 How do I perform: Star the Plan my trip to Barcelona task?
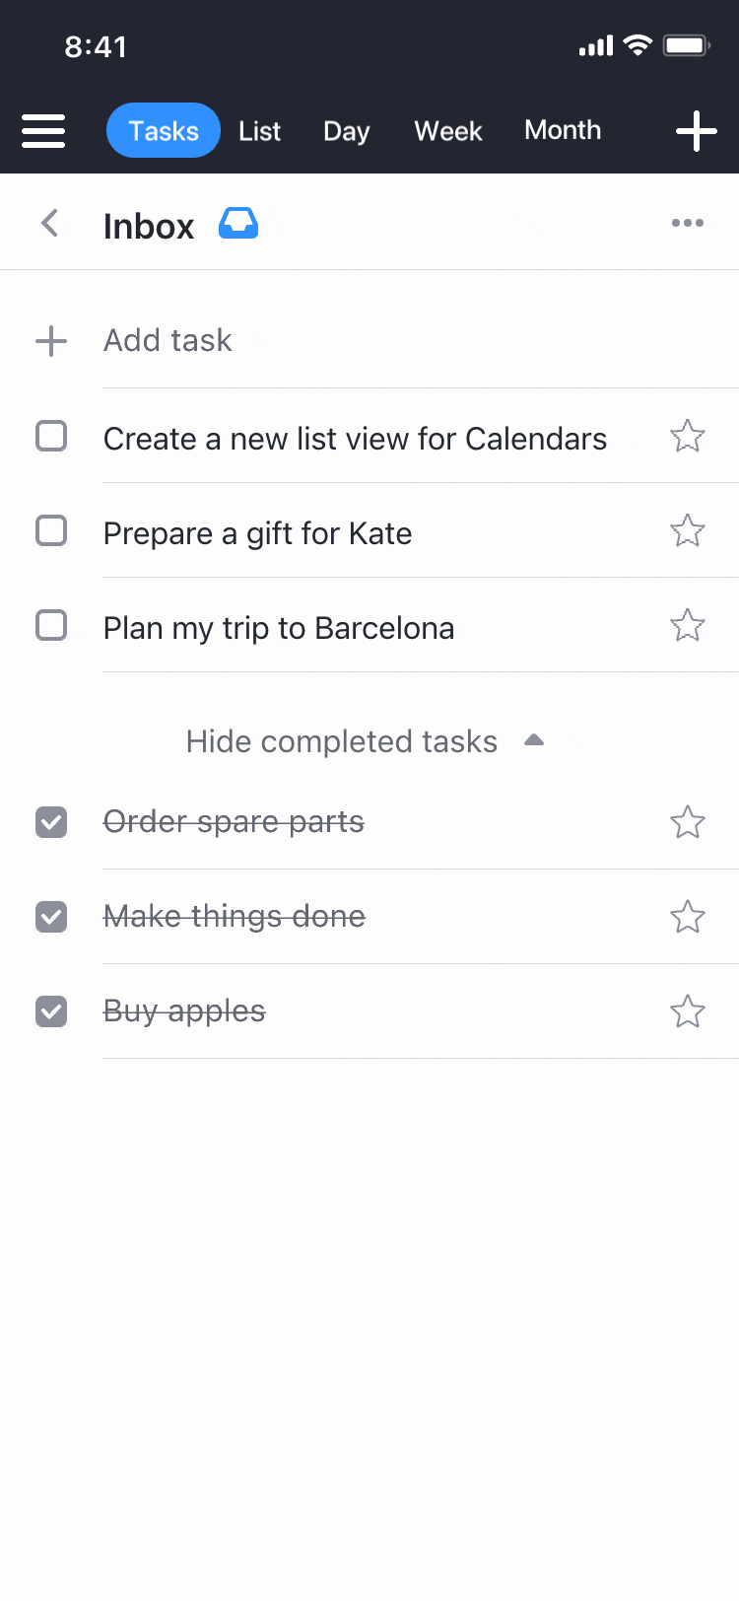[x=687, y=626]
